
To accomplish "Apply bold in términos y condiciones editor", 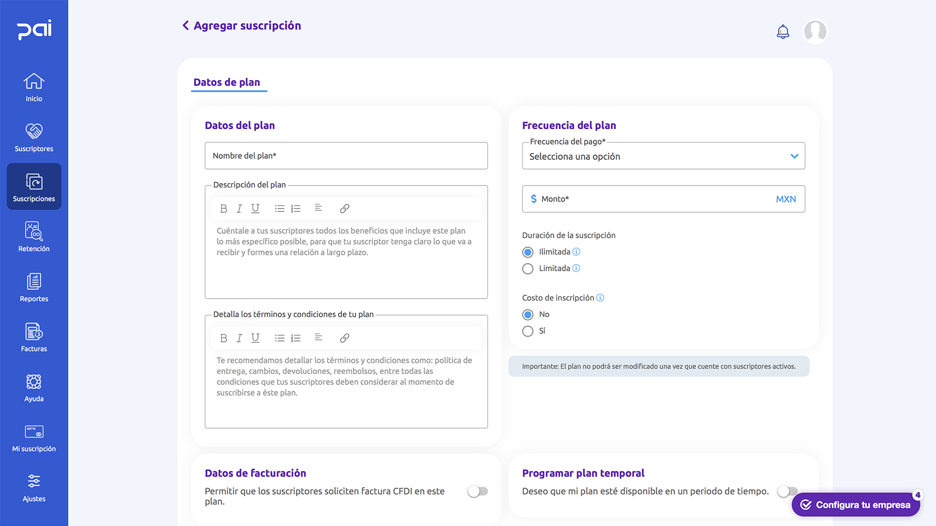I will click(x=223, y=338).
